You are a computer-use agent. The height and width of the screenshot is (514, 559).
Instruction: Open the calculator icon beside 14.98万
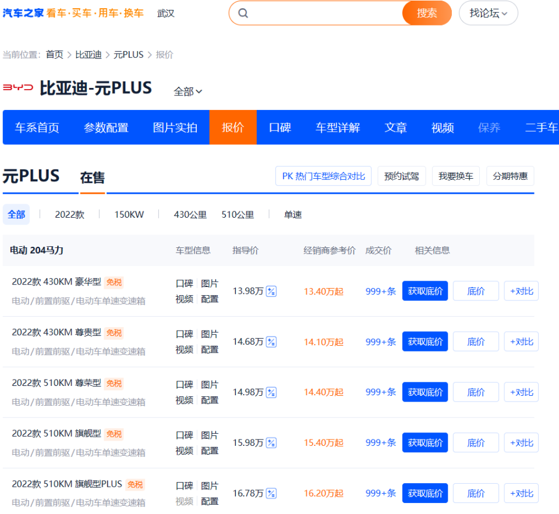(x=271, y=392)
